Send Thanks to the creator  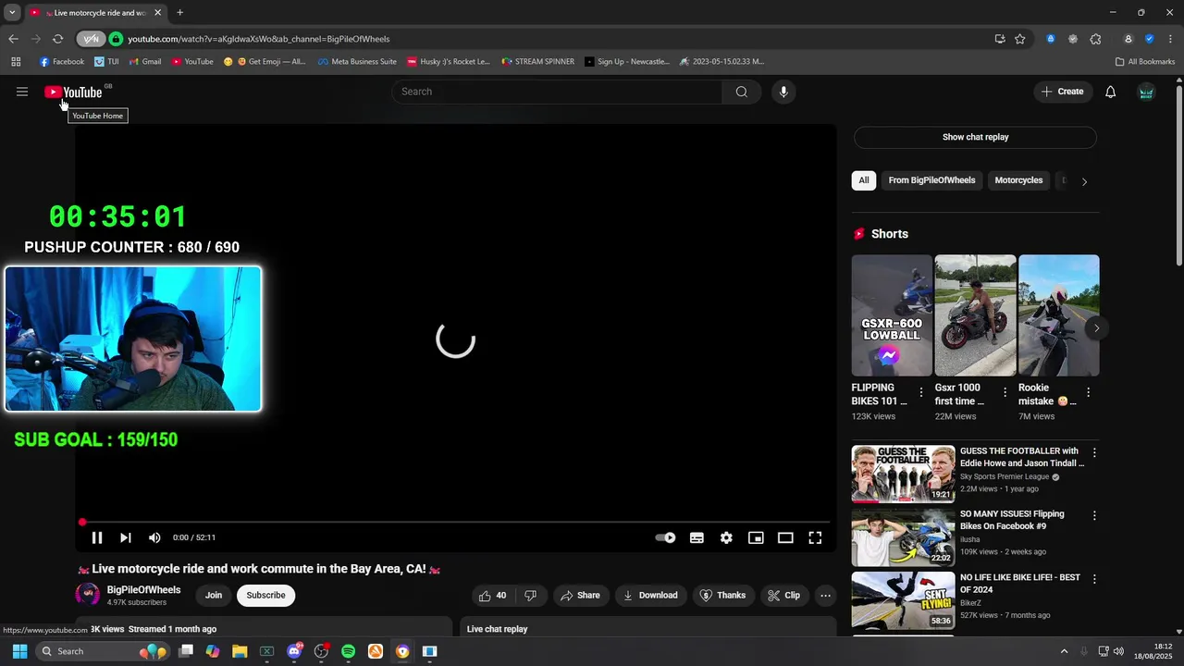(722, 596)
